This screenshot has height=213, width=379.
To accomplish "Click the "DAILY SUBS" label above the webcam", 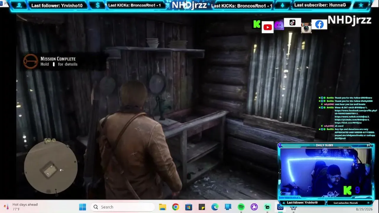I will tap(324, 145).
